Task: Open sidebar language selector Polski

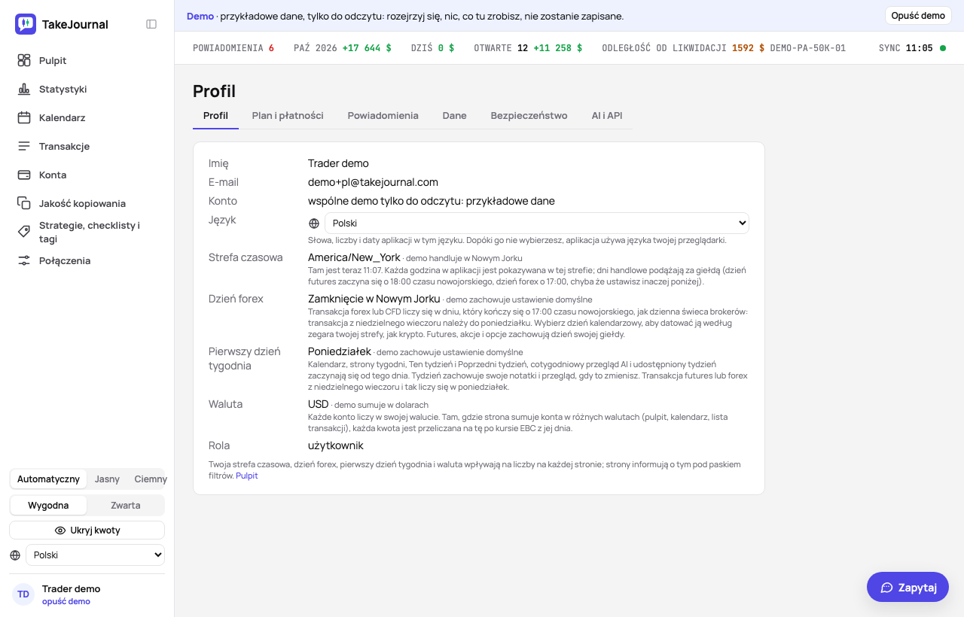Action: 95,555
